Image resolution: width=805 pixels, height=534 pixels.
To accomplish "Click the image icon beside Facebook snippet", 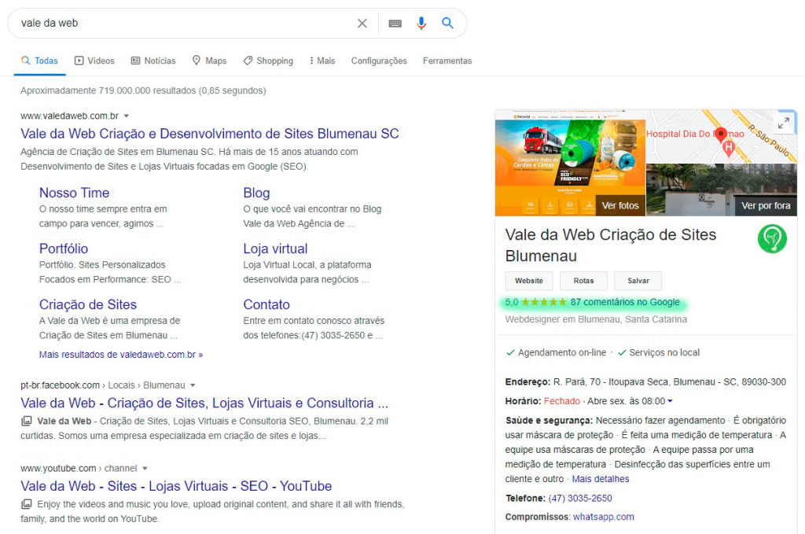I will click(x=26, y=421).
